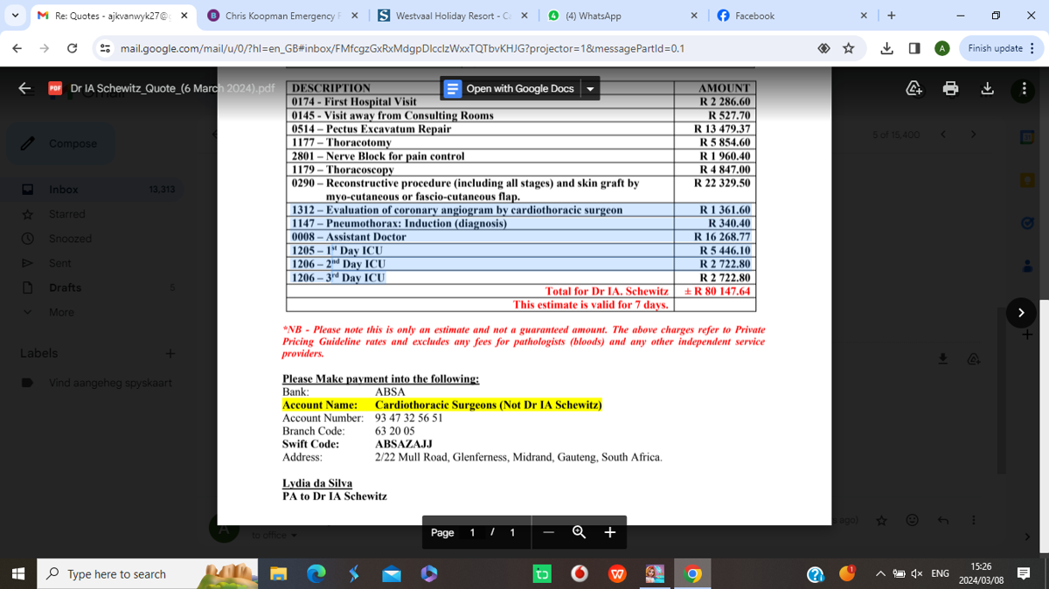Screen dimensions: 1049x589
Task: Click the current page number field
Action: tap(473, 532)
